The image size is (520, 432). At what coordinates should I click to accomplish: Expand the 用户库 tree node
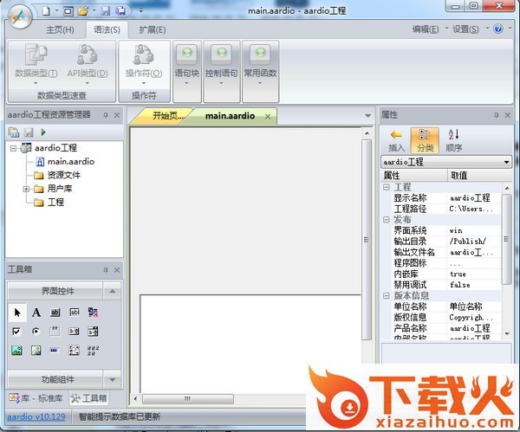pyautogui.click(x=26, y=189)
